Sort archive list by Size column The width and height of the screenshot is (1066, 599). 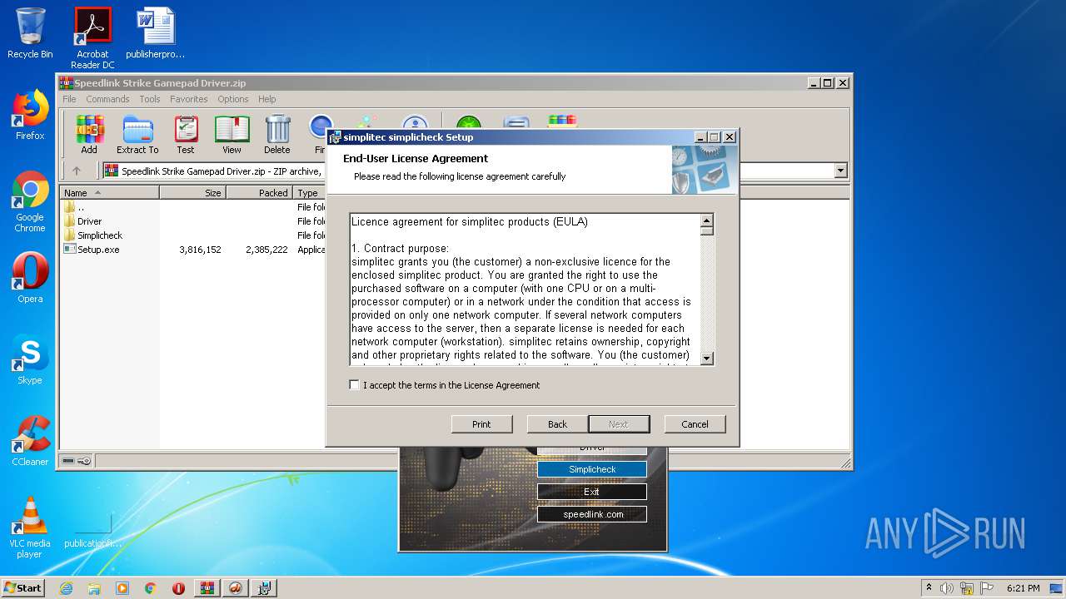(192, 192)
